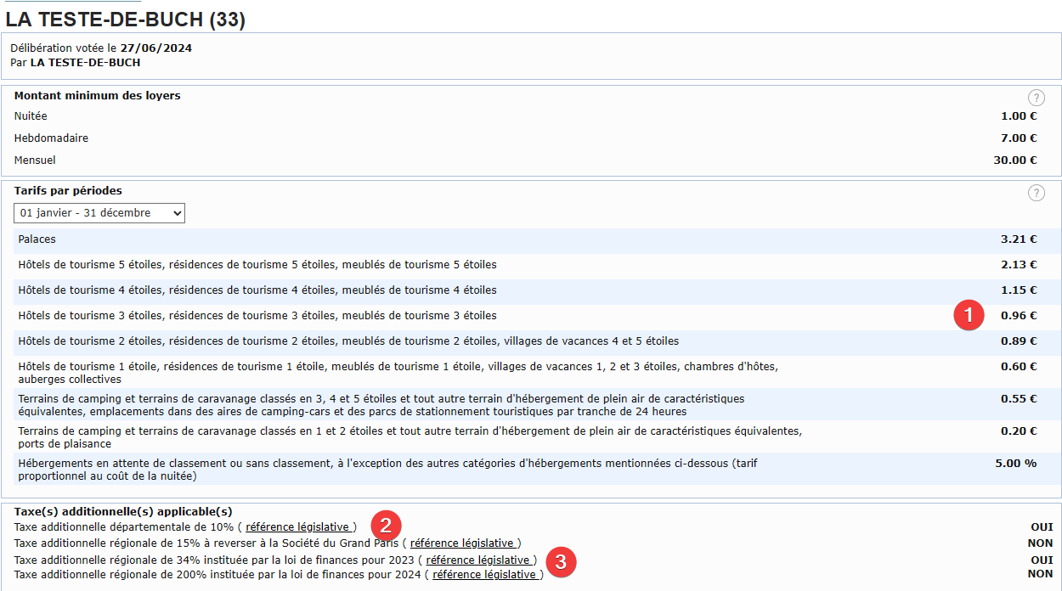Click red marker number 1
The width and height of the screenshot is (1062, 591).
[x=967, y=315]
